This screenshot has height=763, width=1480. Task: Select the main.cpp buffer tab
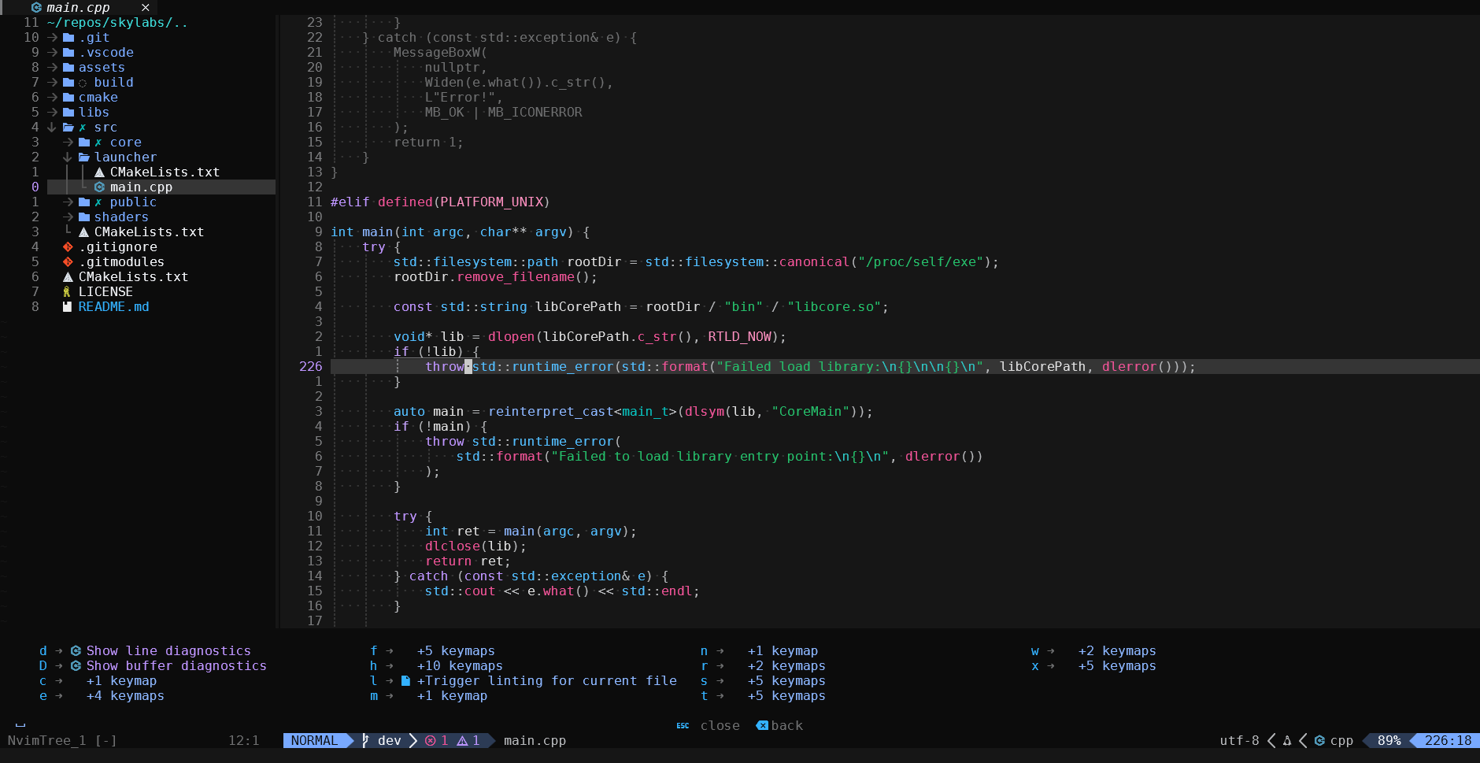click(x=79, y=7)
